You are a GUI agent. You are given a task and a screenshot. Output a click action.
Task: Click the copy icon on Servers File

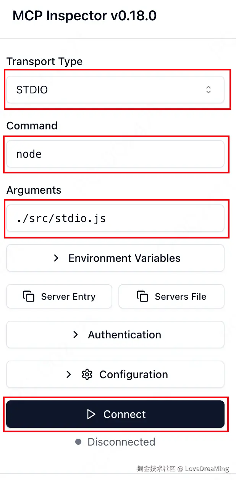(x=142, y=296)
